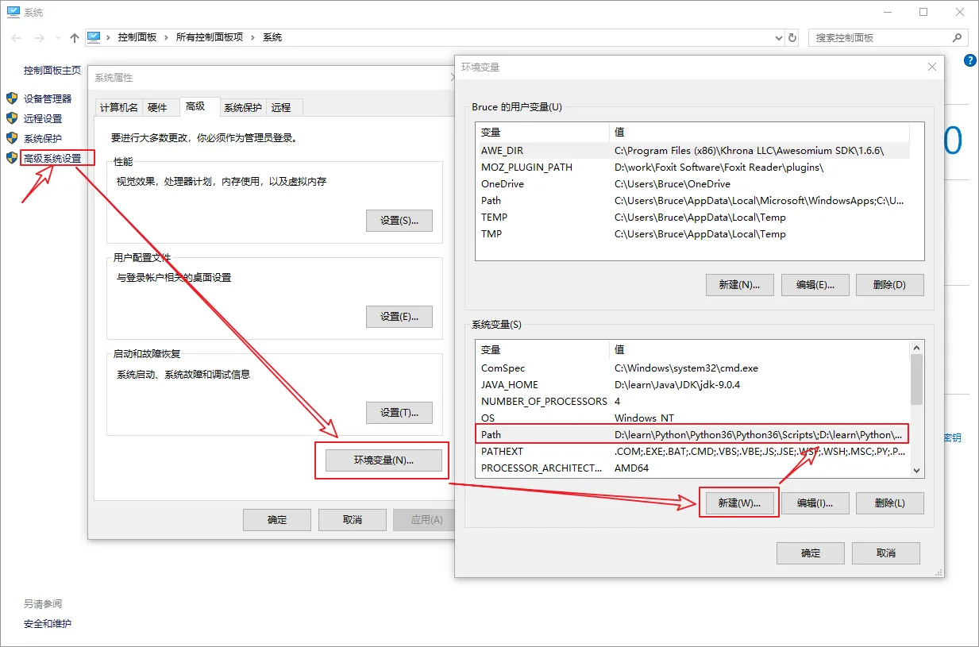Click the 所有控制面板项 breadcrumb

coord(210,37)
